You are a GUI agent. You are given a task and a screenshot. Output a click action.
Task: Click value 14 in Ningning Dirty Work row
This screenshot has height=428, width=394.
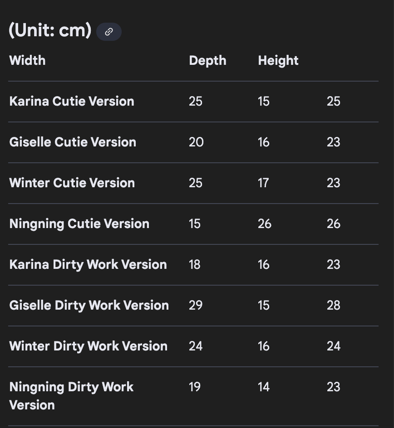point(263,387)
